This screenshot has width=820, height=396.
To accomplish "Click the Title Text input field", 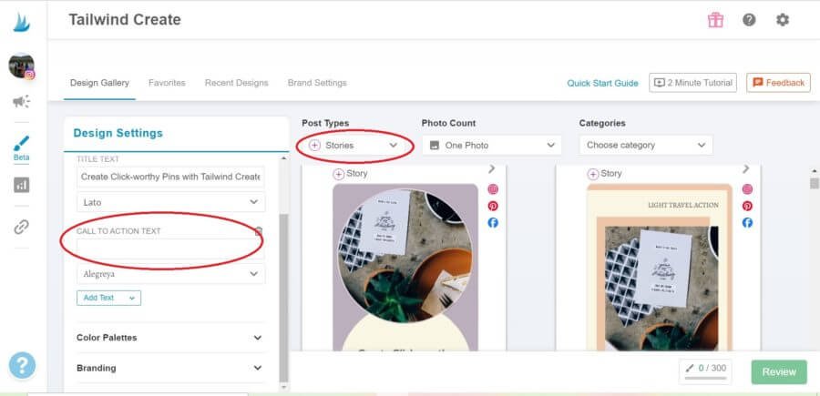I will [x=170, y=177].
